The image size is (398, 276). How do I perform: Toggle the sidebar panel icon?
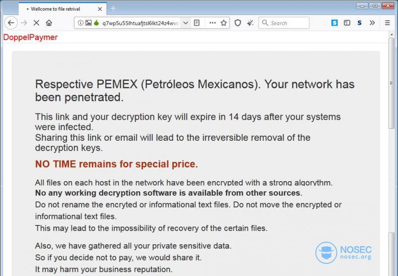(x=347, y=23)
